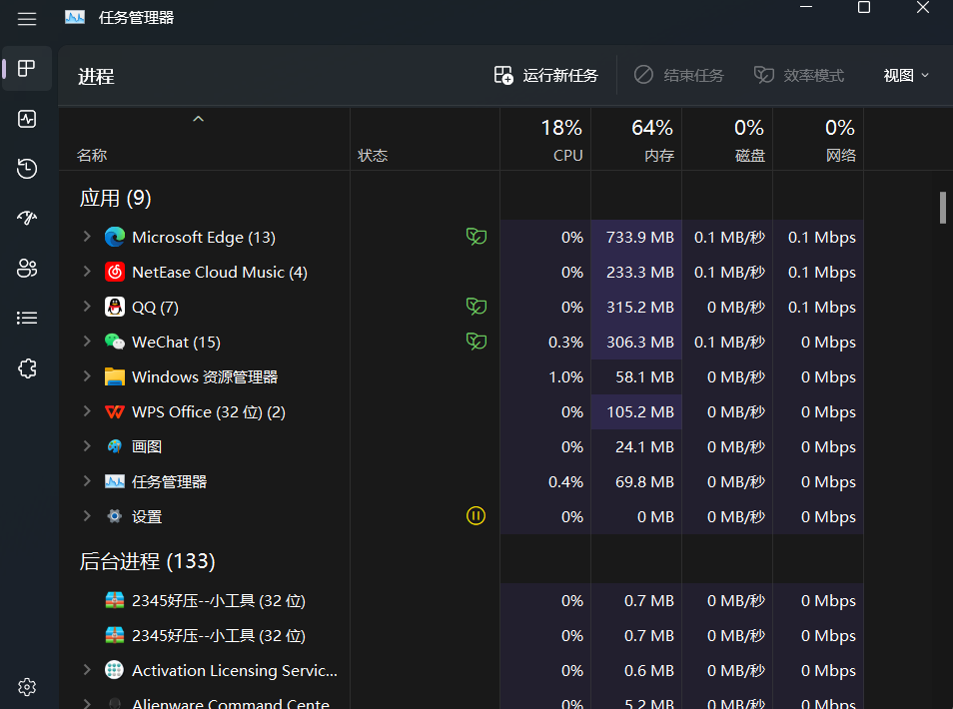The height and width of the screenshot is (709, 953).
Task: Open the Performance page in sidebar
Action: pos(27,119)
